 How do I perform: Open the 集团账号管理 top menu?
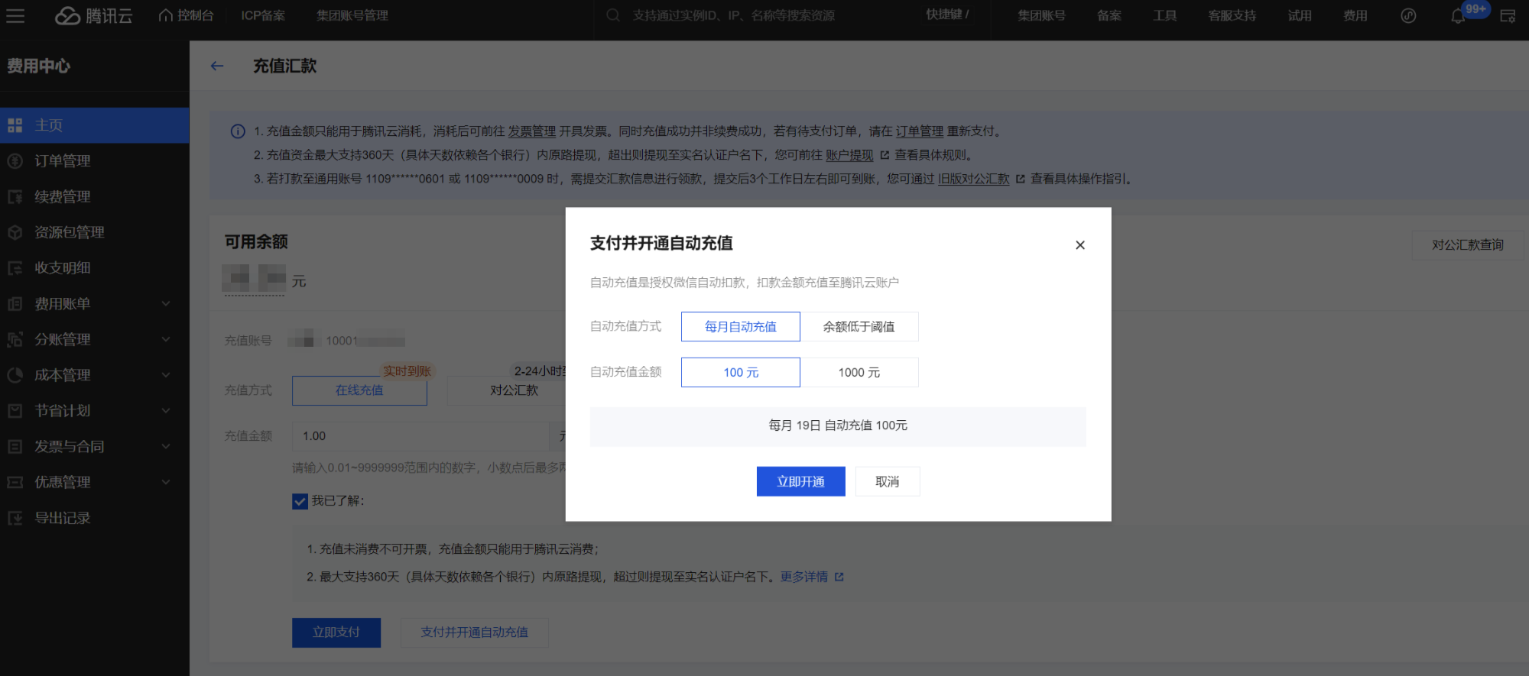[352, 15]
